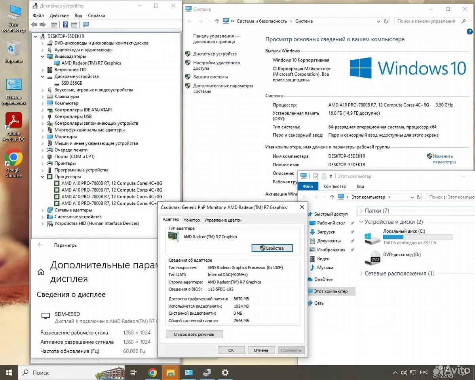Image resolution: width=475 pixels, height=380 pixels.
Task: Open the Справка menu in Device Manager
Action: [x=97, y=15]
